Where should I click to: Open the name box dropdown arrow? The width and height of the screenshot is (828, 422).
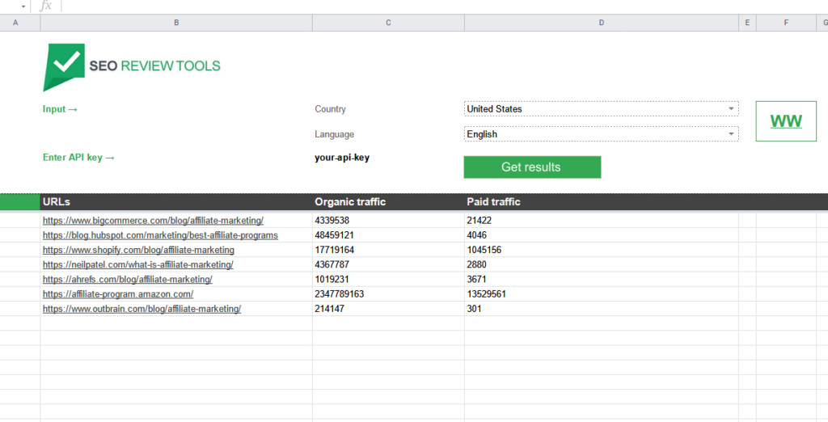[x=23, y=6]
